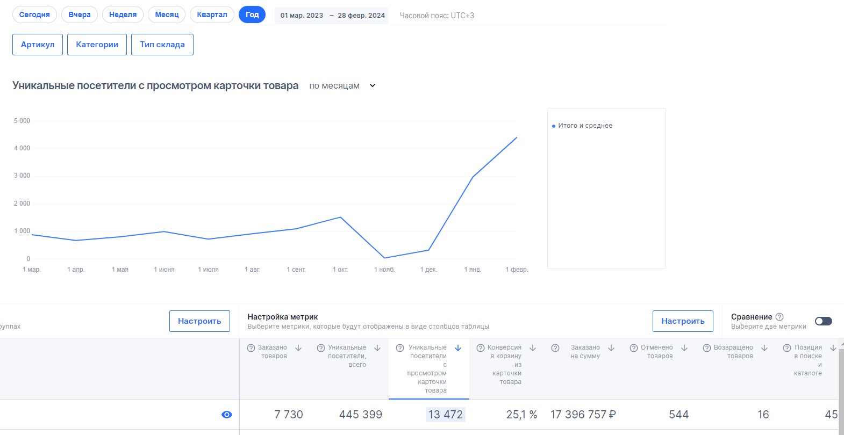
Task: Click the order sum 17 396 757 ₽
Action: (x=583, y=415)
